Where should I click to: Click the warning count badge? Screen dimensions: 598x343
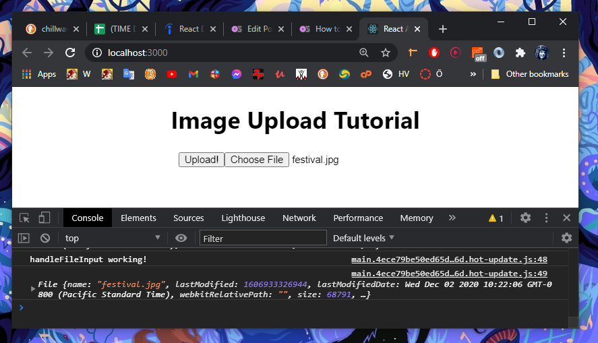(x=496, y=218)
